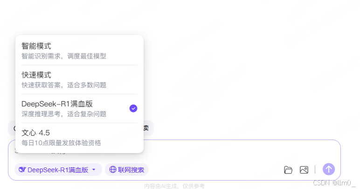Open the folder file upload icon

coord(288,170)
